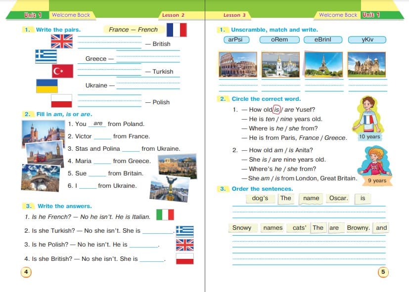
Task: Click the Colosseum photo
Action: 237,64
